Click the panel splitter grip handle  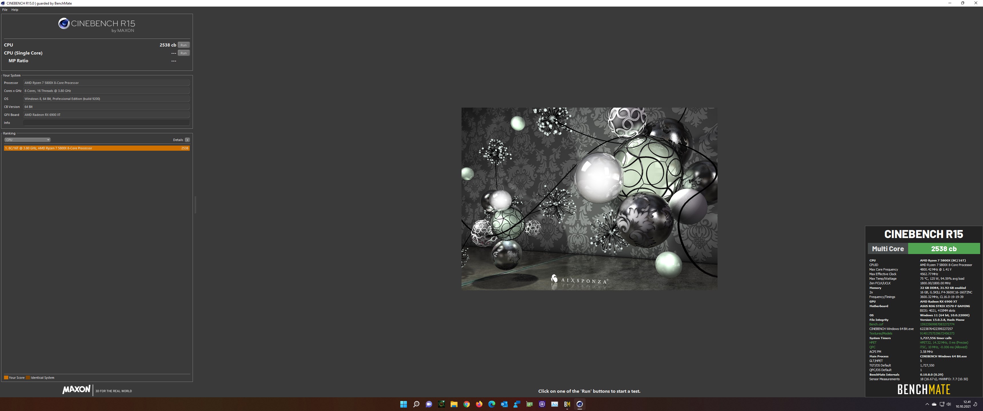pyautogui.click(x=195, y=205)
